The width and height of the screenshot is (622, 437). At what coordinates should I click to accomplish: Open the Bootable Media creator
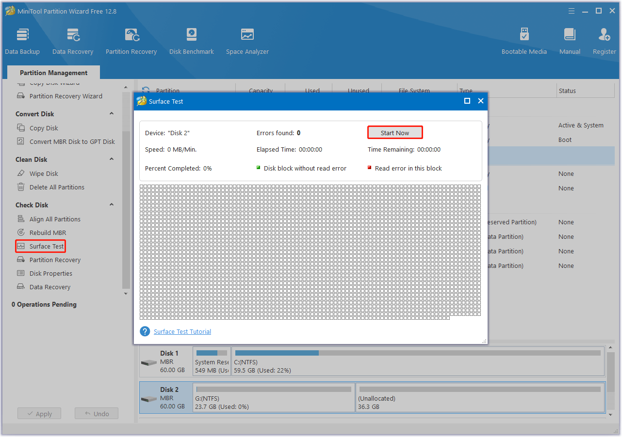(x=524, y=40)
